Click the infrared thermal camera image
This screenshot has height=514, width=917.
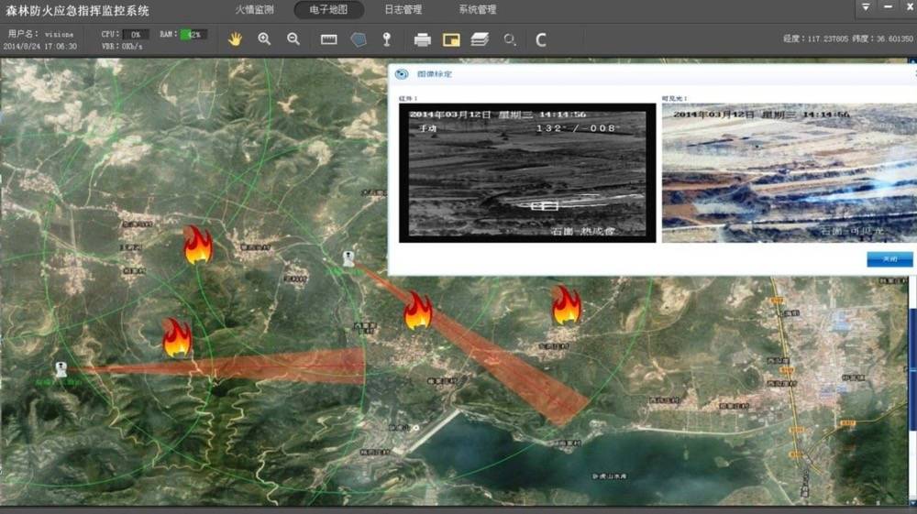pos(527,173)
